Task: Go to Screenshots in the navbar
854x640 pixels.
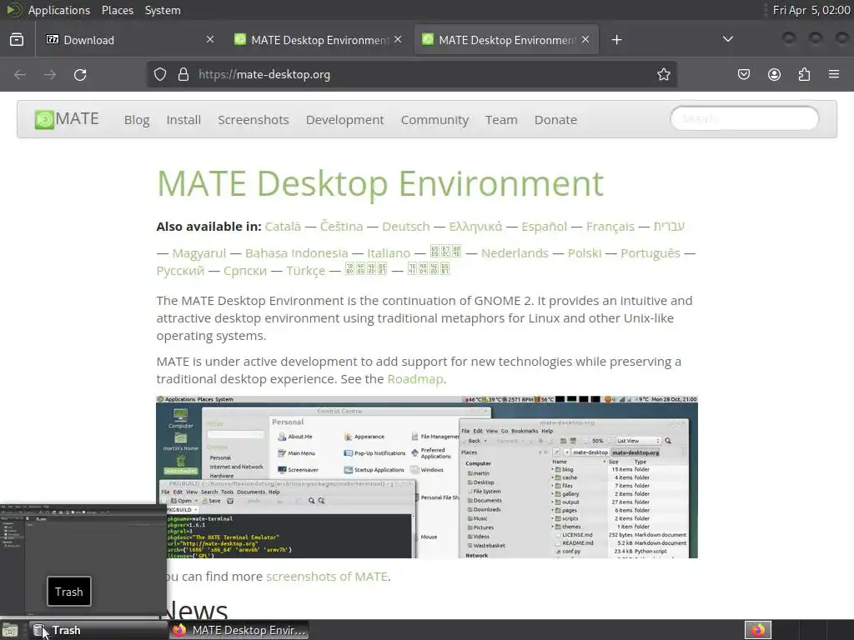Action: click(254, 120)
